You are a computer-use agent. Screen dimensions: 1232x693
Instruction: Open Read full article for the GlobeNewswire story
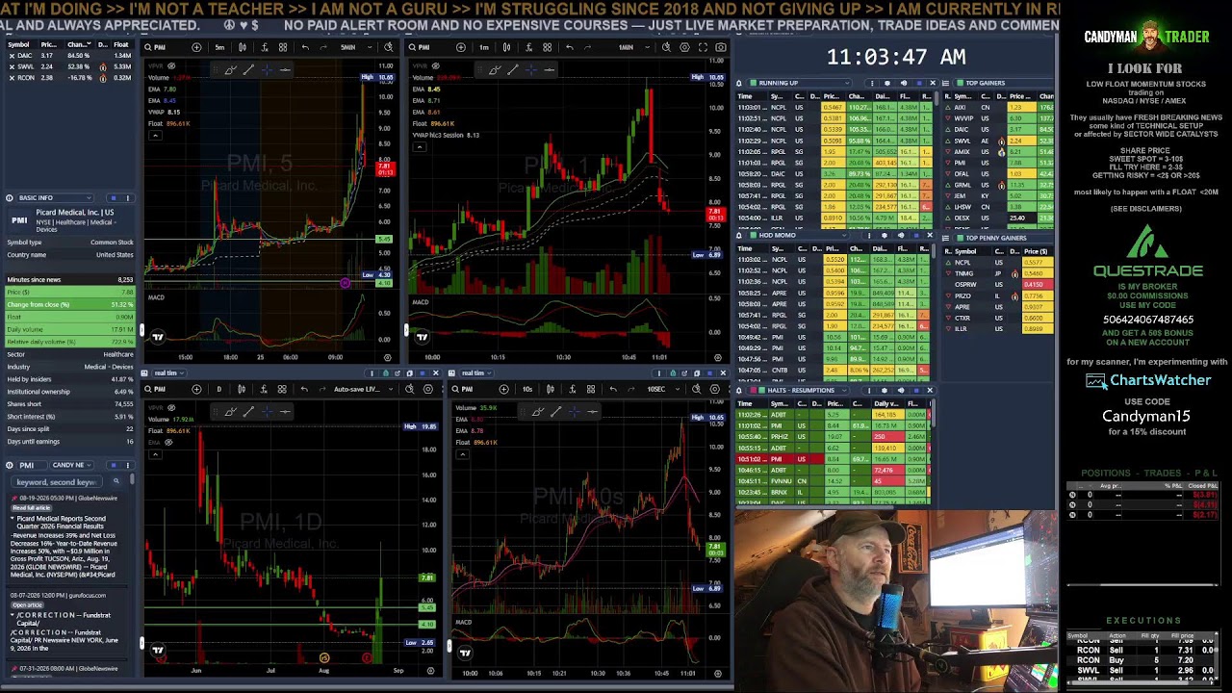click(x=32, y=508)
